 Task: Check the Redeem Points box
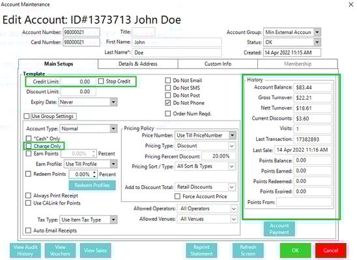[28, 174]
